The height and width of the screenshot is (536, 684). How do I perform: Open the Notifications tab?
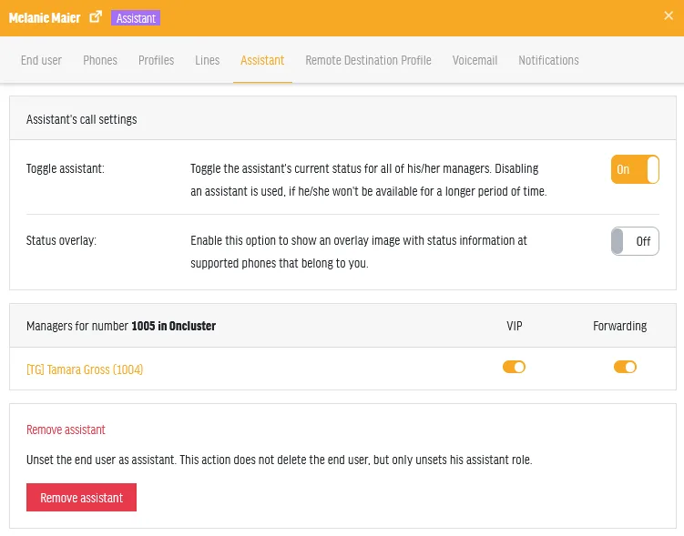[x=548, y=60]
